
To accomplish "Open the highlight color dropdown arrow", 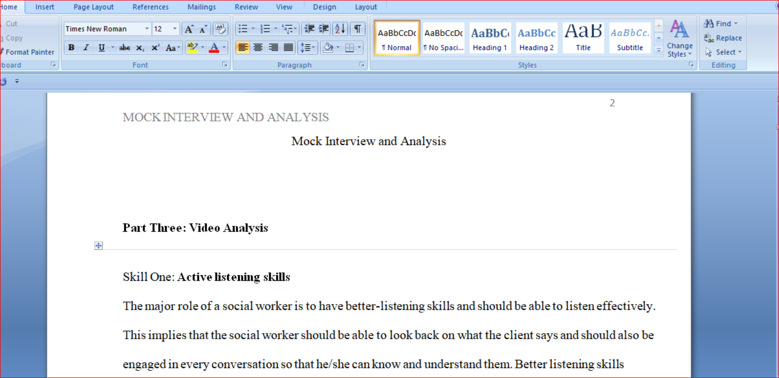I will (x=202, y=48).
